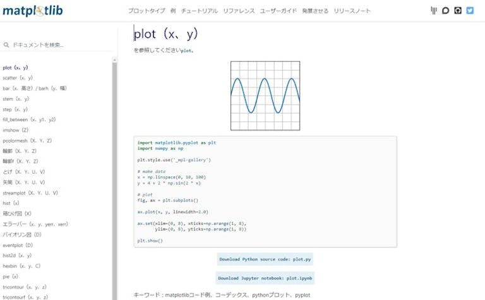Click the sidebar scrollbar up arrow

[x=114, y=60]
